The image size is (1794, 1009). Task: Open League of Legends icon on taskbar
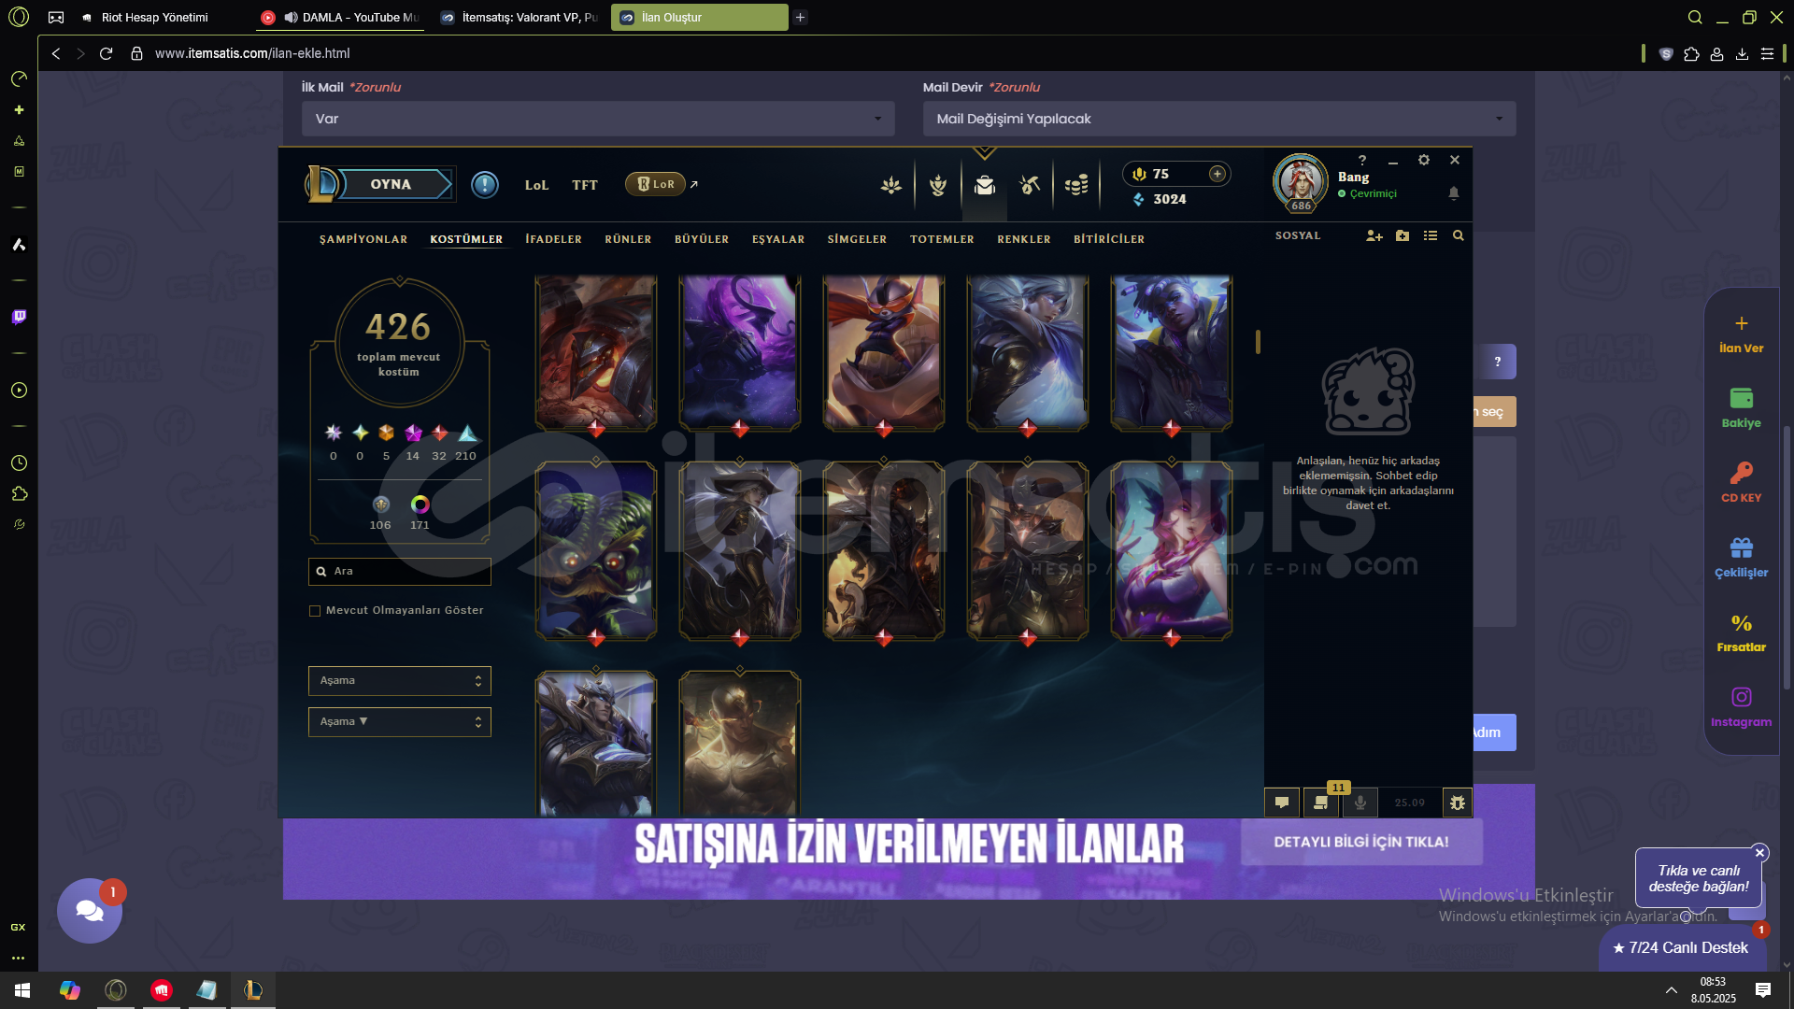point(253,990)
